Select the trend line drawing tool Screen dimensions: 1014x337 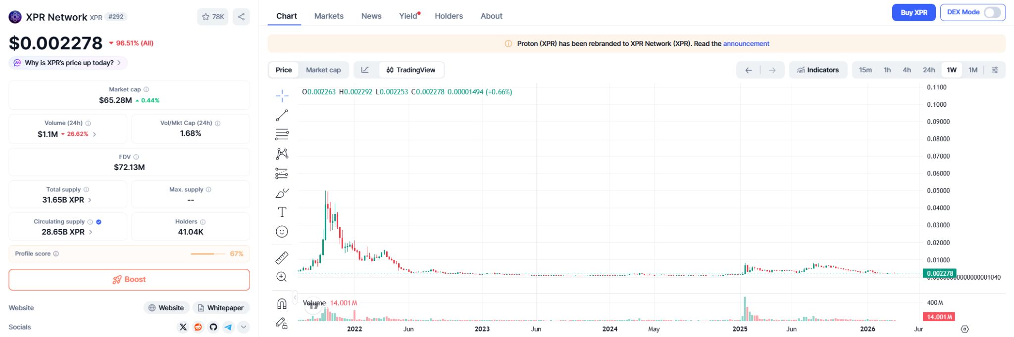[282, 115]
